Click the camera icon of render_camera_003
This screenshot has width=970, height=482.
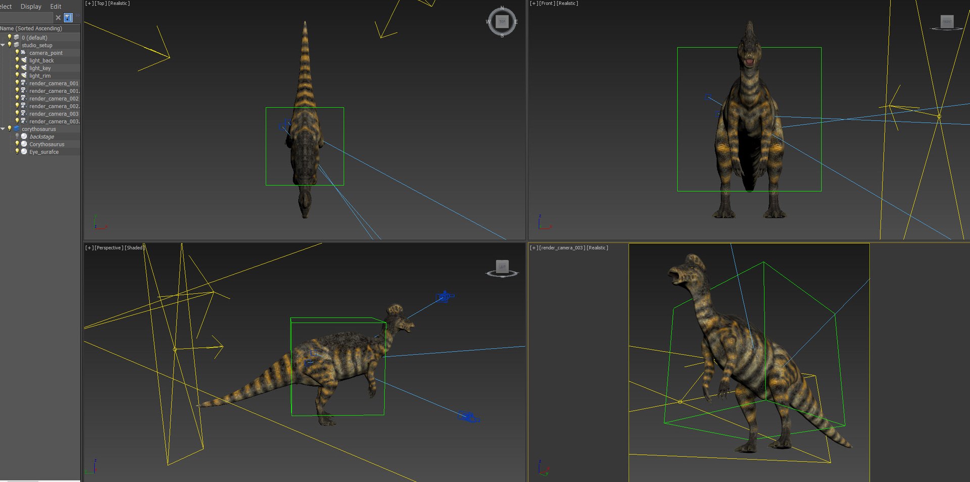24,113
